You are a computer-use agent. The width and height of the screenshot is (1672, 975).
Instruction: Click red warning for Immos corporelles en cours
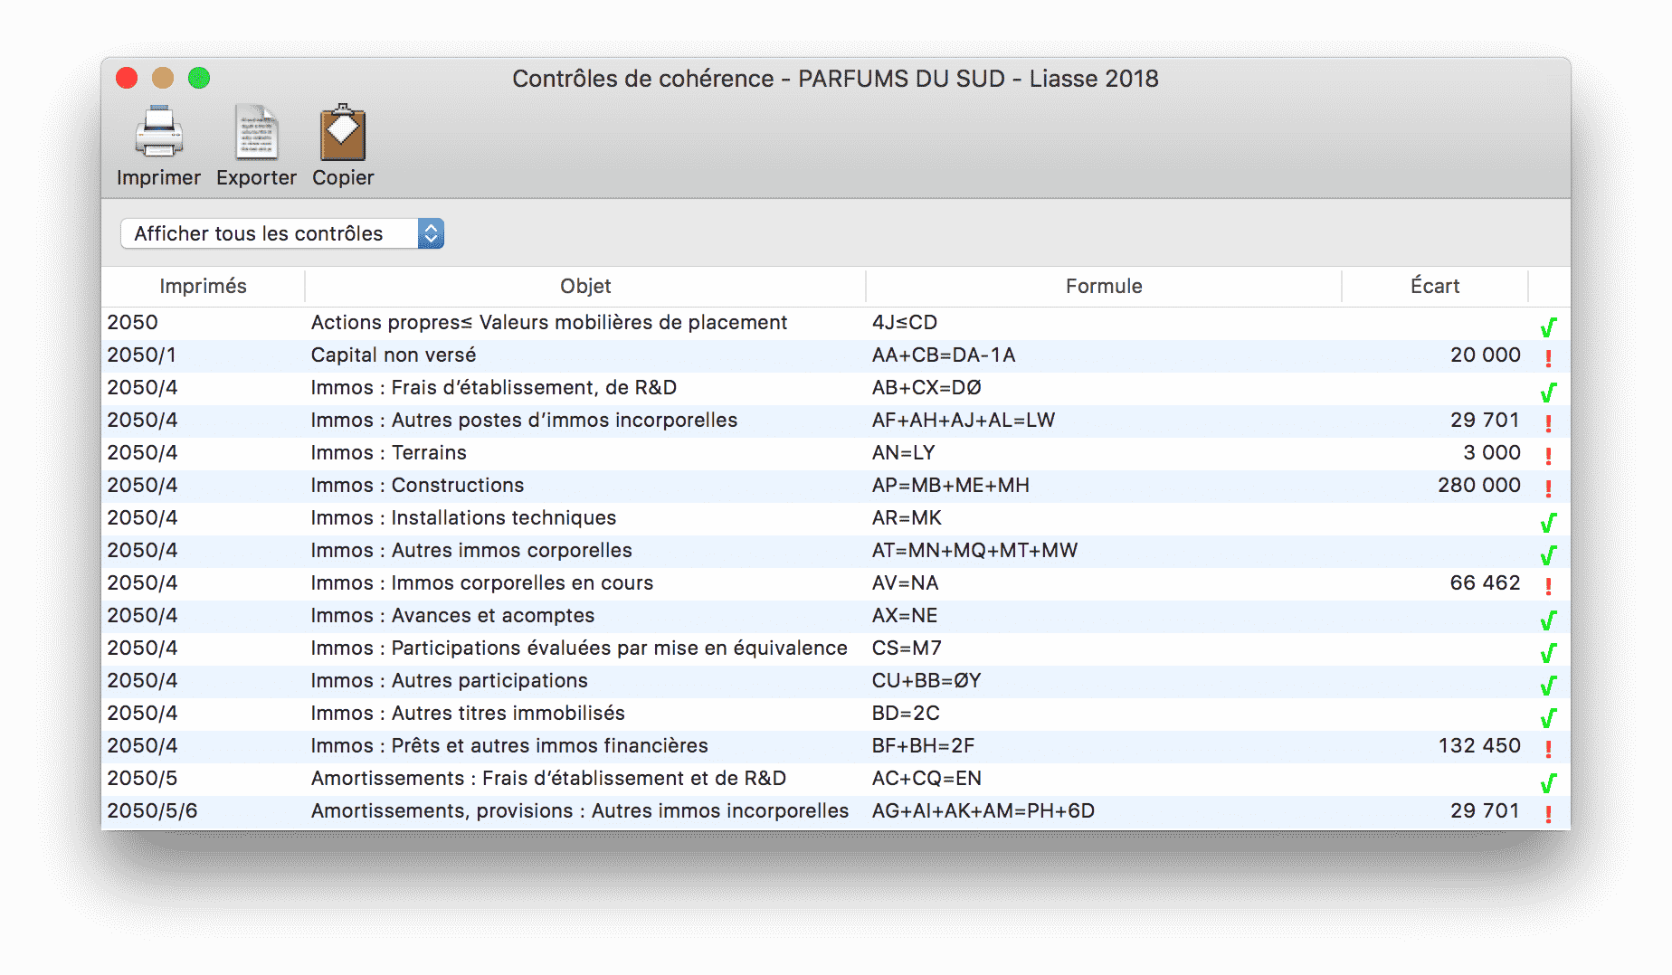1549,586
